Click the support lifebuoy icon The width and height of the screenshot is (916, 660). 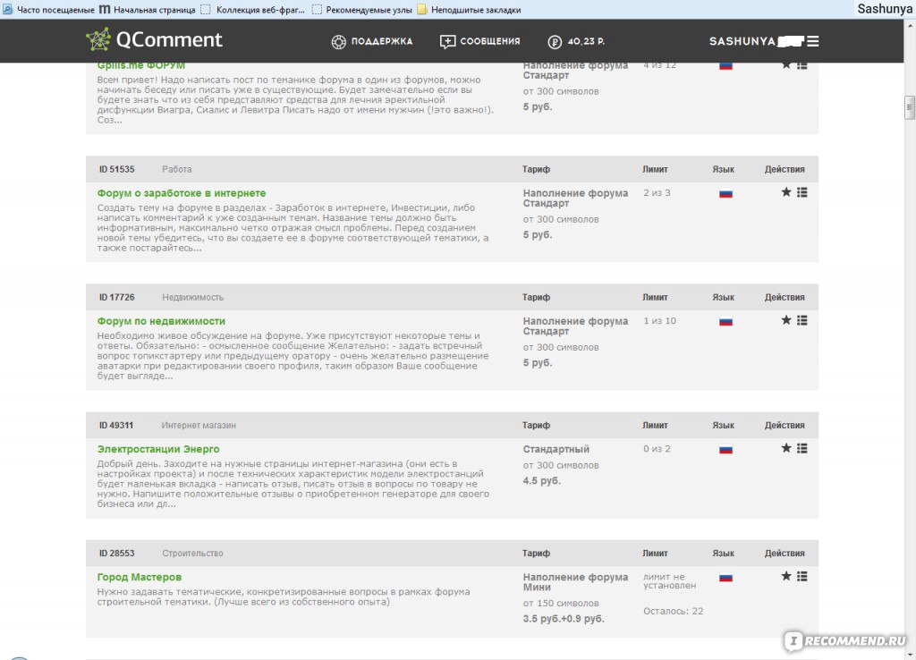(x=339, y=42)
